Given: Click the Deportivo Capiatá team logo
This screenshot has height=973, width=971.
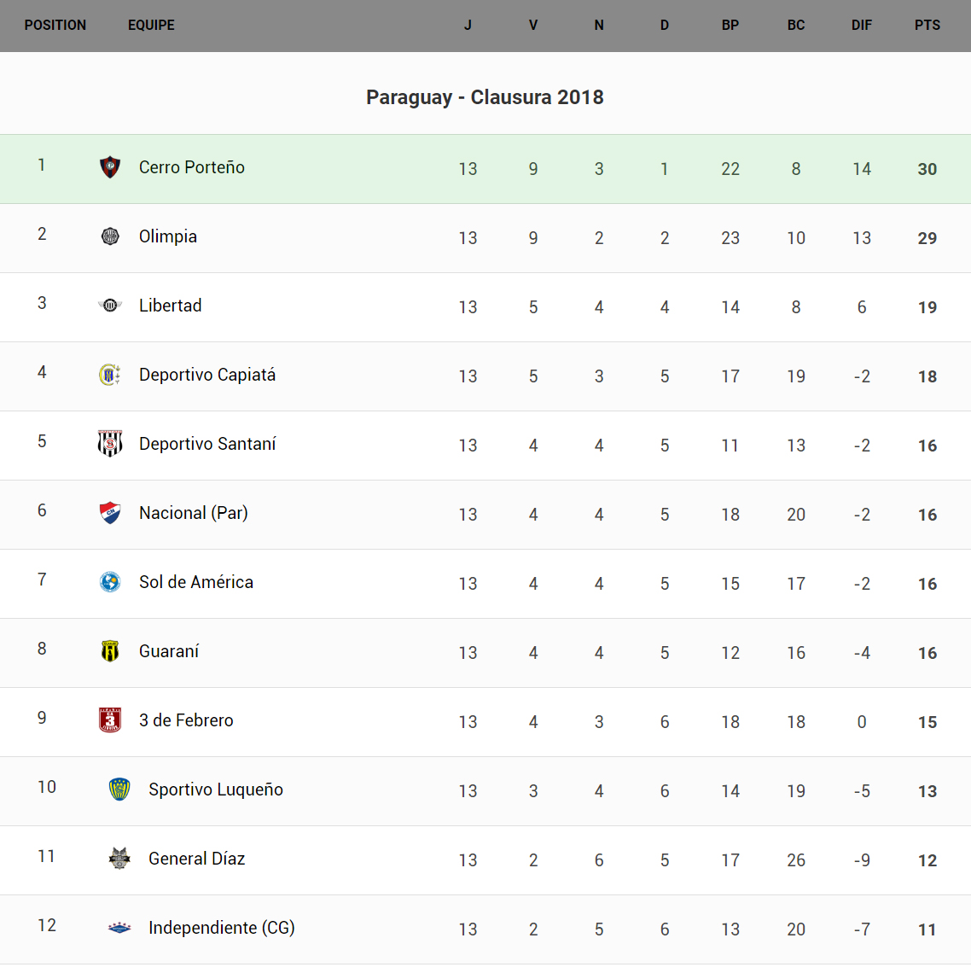Looking at the screenshot, I should 110,375.
